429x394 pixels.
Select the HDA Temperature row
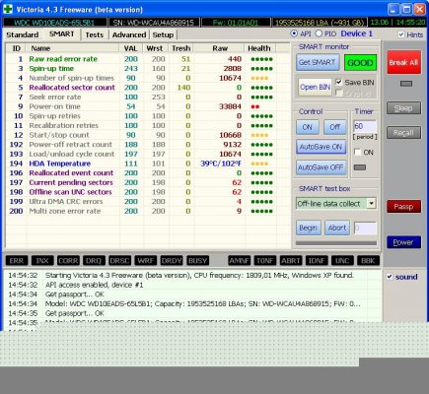point(147,164)
